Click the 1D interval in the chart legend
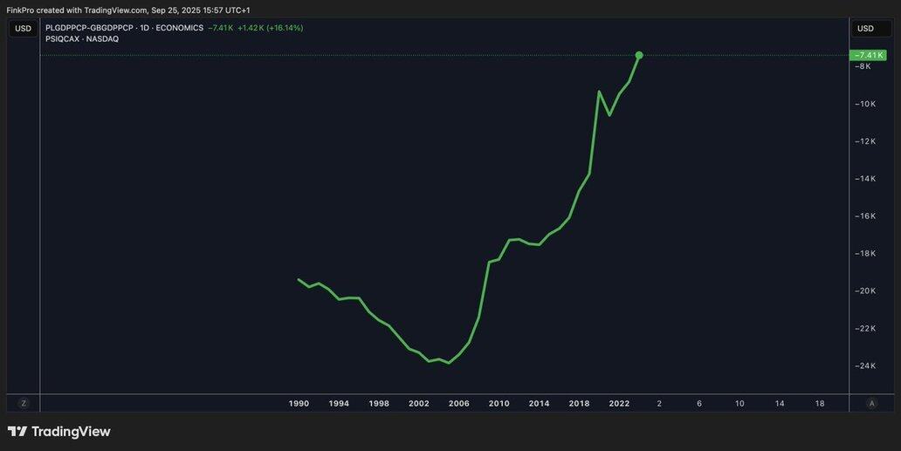 145,28
